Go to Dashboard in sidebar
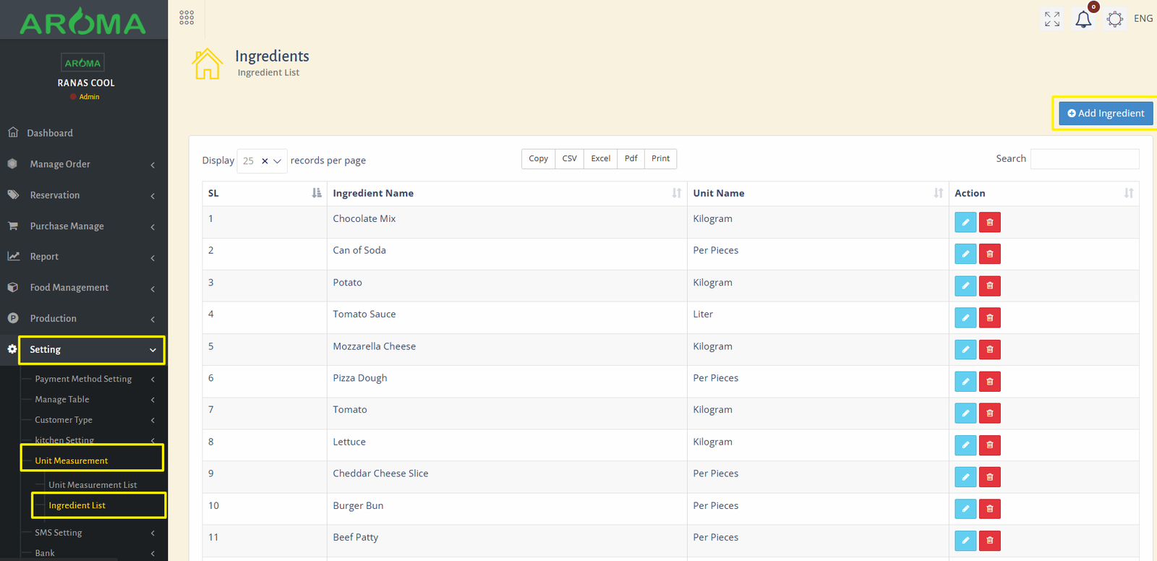 [50, 133]
